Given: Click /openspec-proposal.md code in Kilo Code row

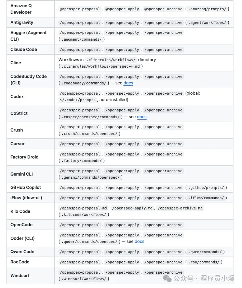Looking at the screenshot, I should pyautogui.click(x=83, y=208).
